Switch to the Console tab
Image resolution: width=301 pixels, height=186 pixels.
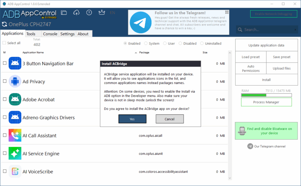click(x=50, y=34)
